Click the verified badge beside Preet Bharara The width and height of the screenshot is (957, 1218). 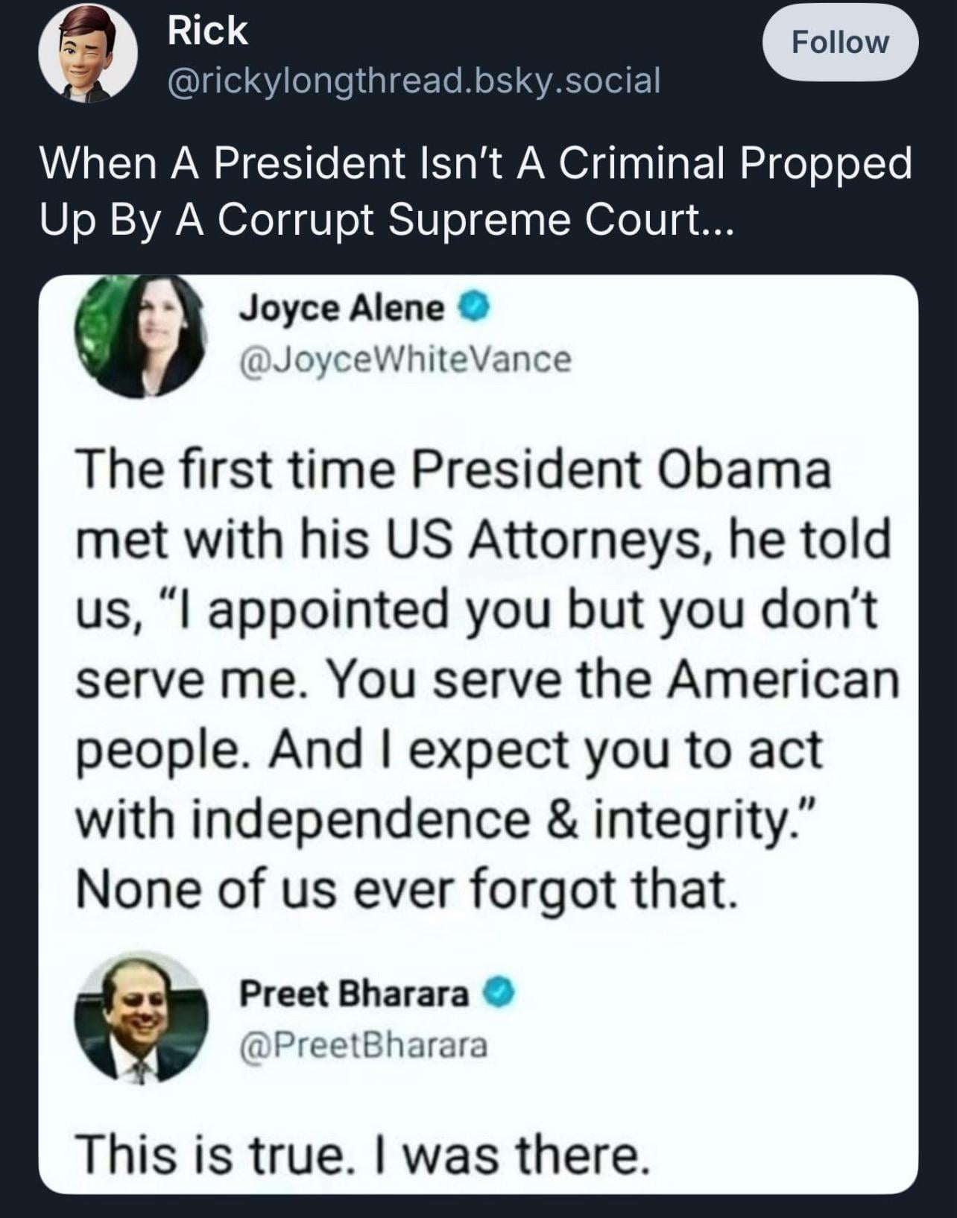(499, 994)
